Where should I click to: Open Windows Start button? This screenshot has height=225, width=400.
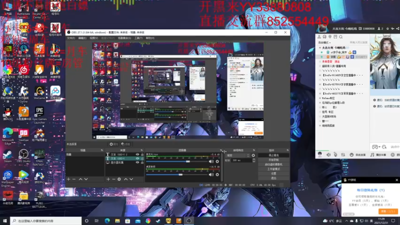click(x=5, y=221)
